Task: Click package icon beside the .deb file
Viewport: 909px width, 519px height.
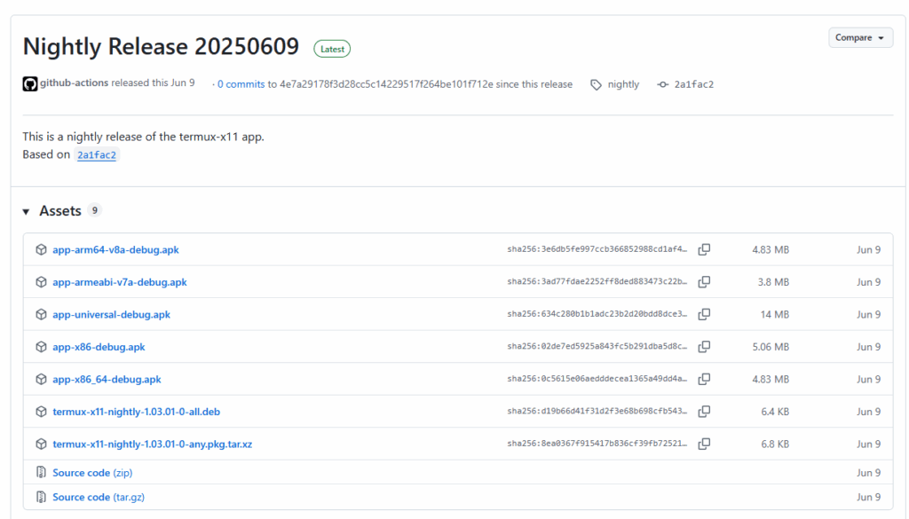Action: (x=41, y=412)
